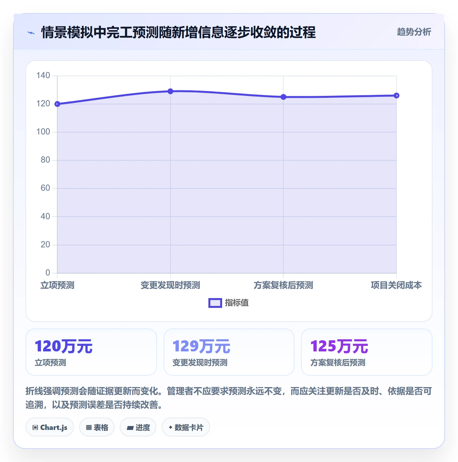
Task: Select the Chart.js tag chip
Action: 50,427
